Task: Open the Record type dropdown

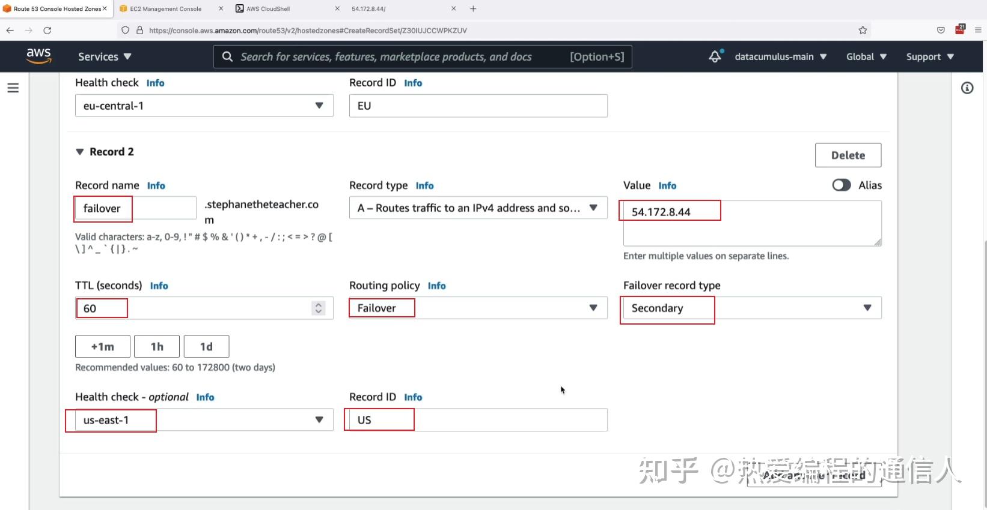Action: [478, 208]
